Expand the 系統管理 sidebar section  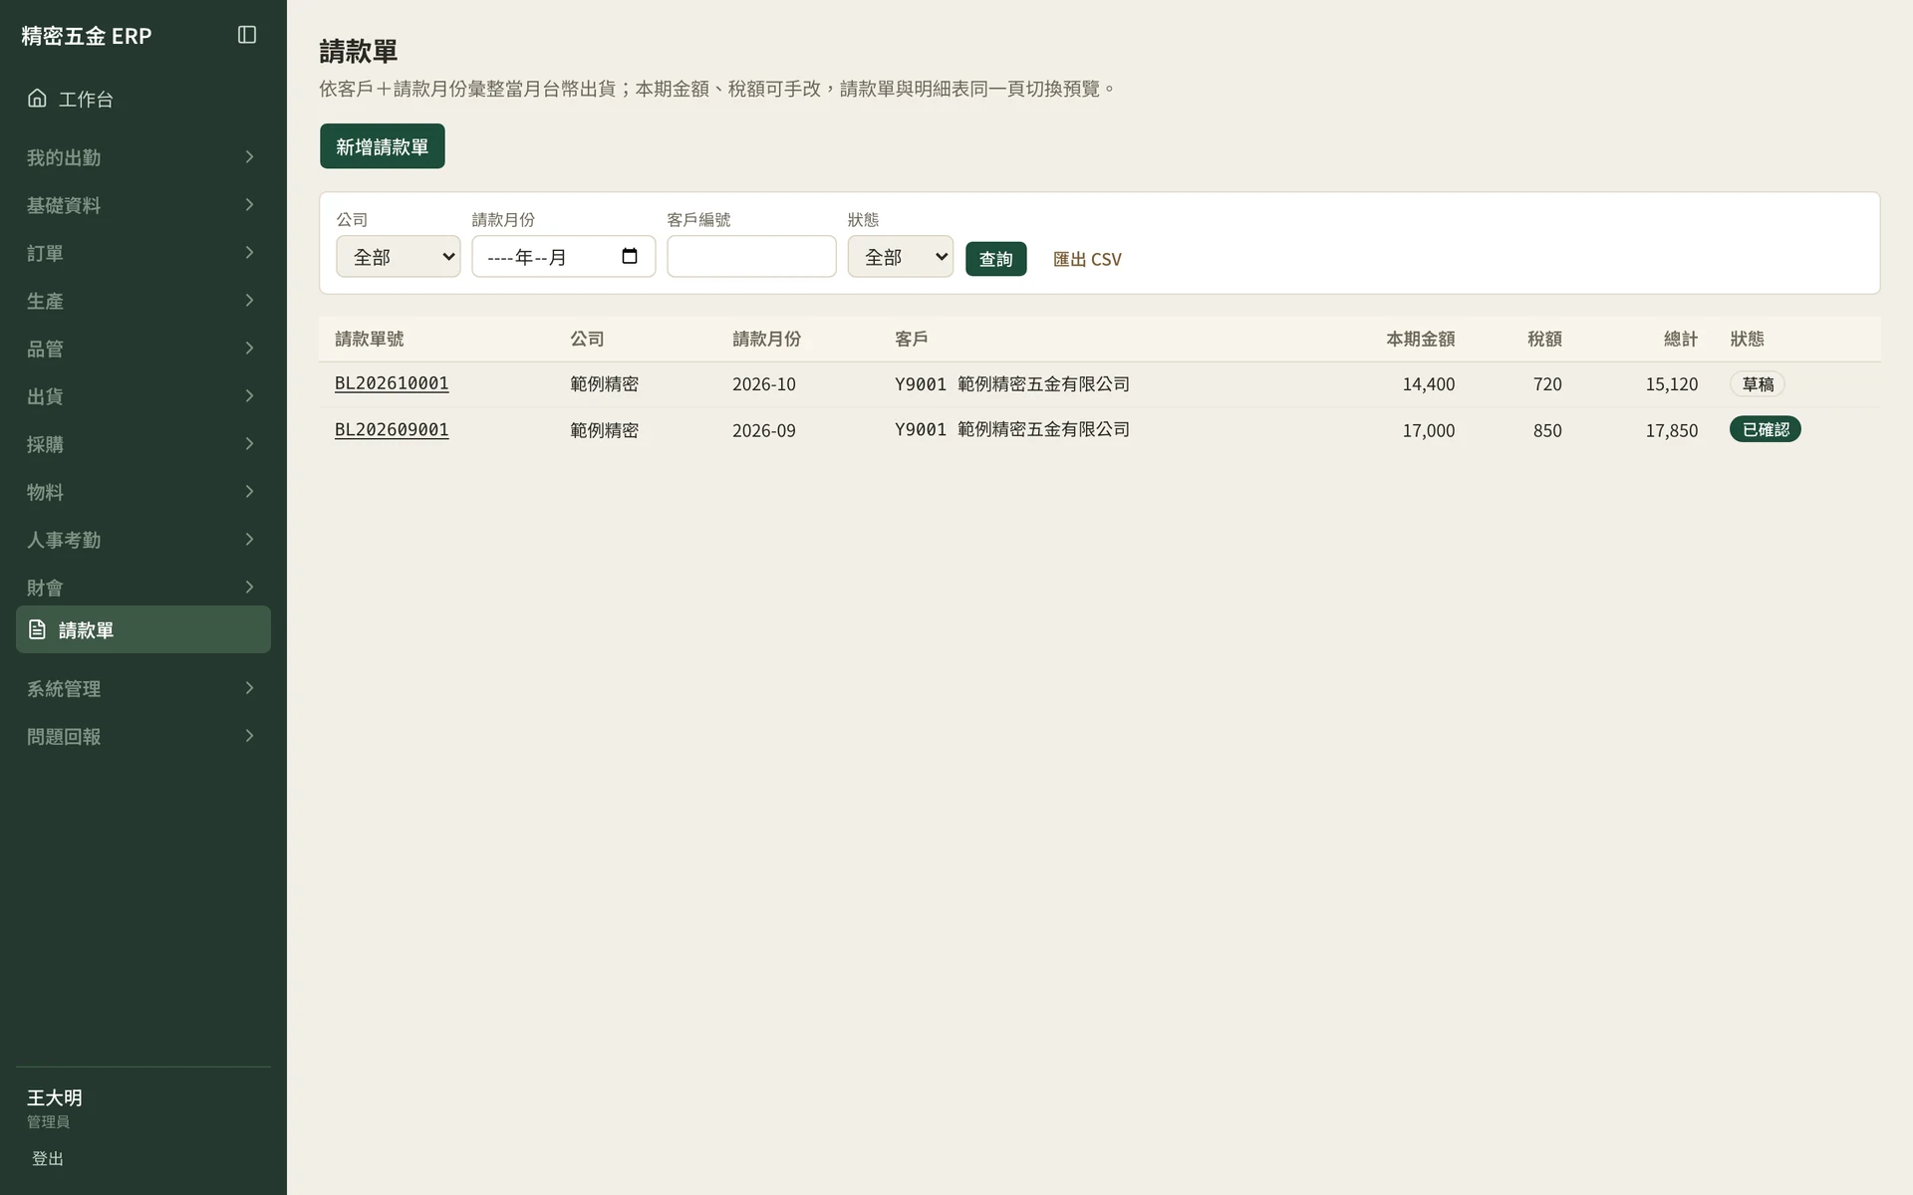pyautogui.click(x=143, y=688)
